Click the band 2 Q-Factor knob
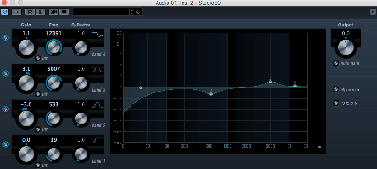Viewport: 377px width, 169px height. pos(81,118)
